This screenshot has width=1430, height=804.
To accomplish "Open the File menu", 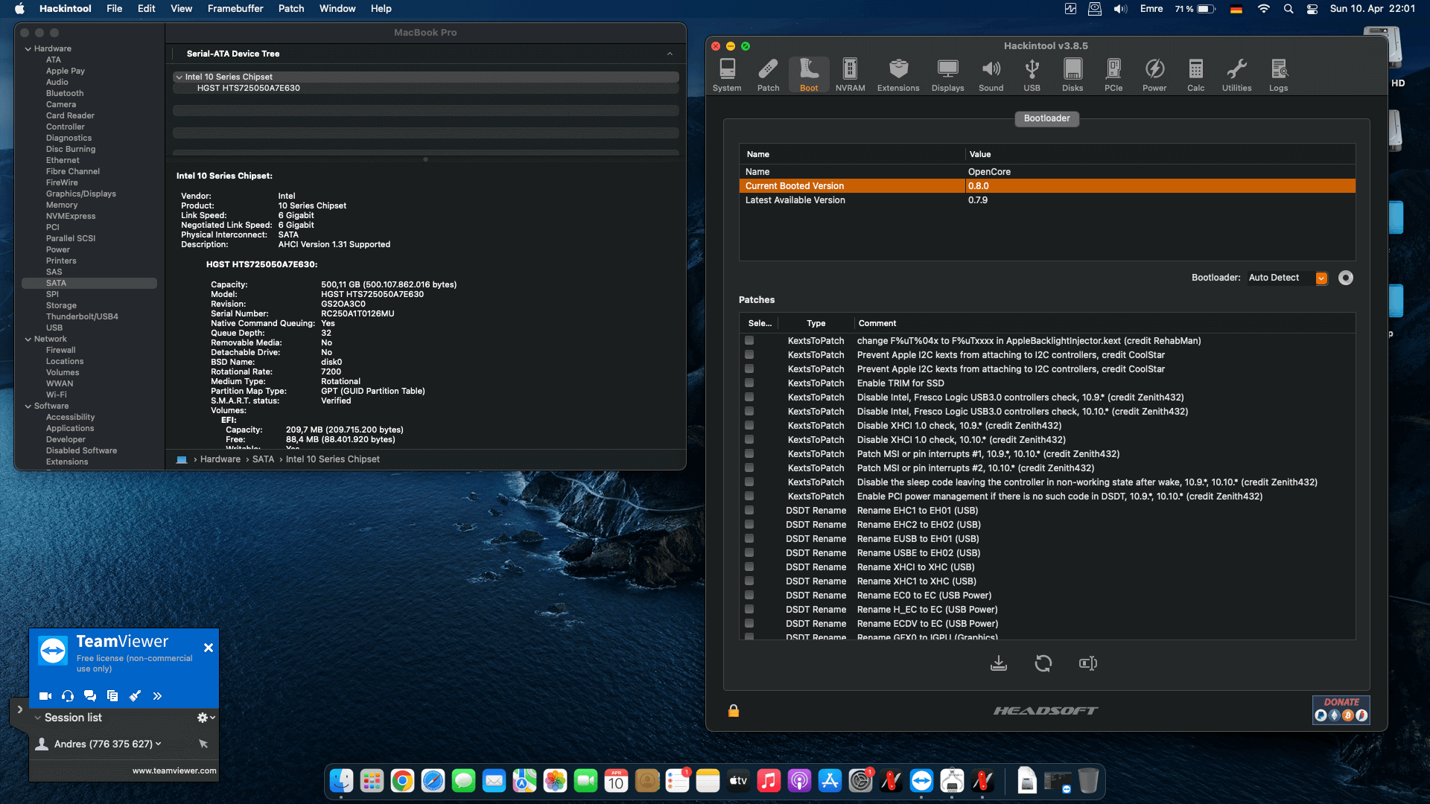I will tap(115, 8).
